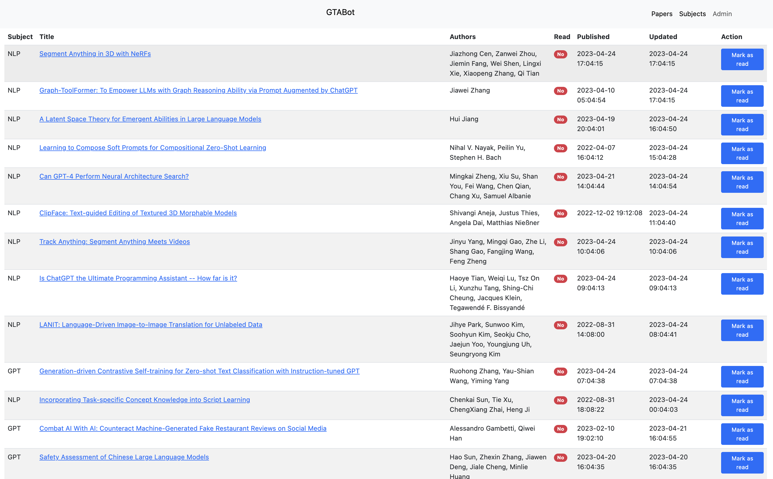
Task: Open Is ChatGPT the Ultimate Programming Assistant link
Action: click(138, 278)
